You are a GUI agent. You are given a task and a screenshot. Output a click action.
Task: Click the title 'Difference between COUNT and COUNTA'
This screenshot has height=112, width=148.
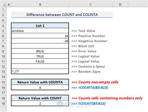coord(62,15)
